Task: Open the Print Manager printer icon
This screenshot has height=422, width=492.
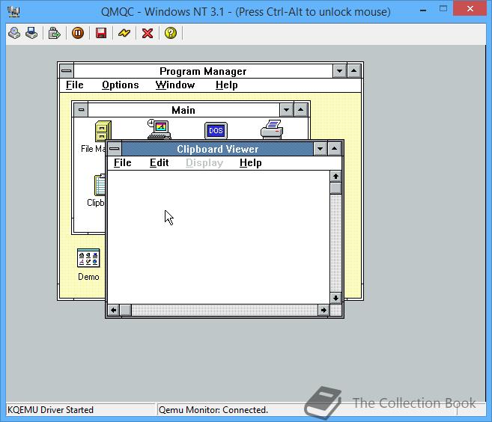Action: [x=272, y=129]
